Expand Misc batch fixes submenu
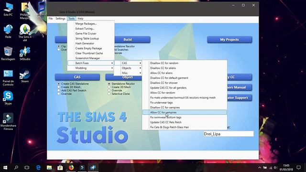This screenshot has width=306, height=172. pyautogui.click(x=128, y=73)
